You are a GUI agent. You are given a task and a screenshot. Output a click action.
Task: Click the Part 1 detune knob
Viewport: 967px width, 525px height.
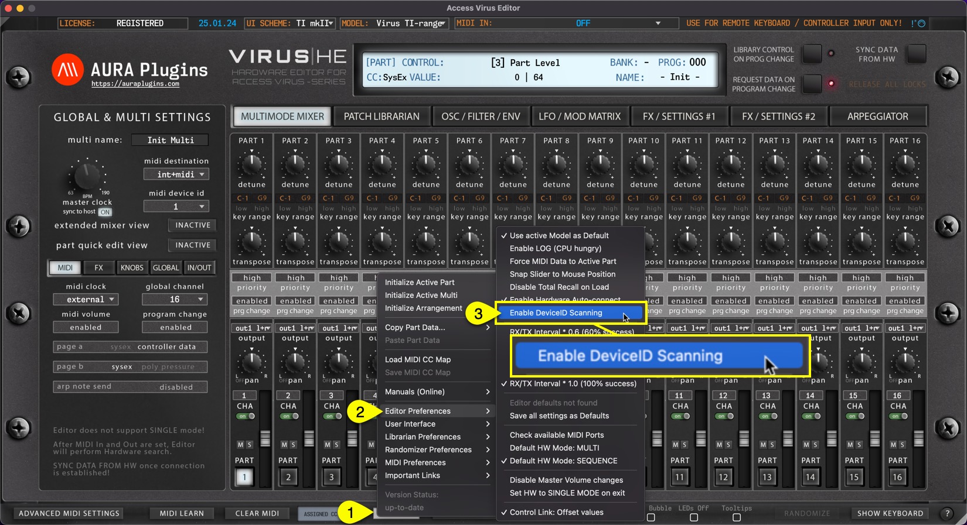(251, 165)
